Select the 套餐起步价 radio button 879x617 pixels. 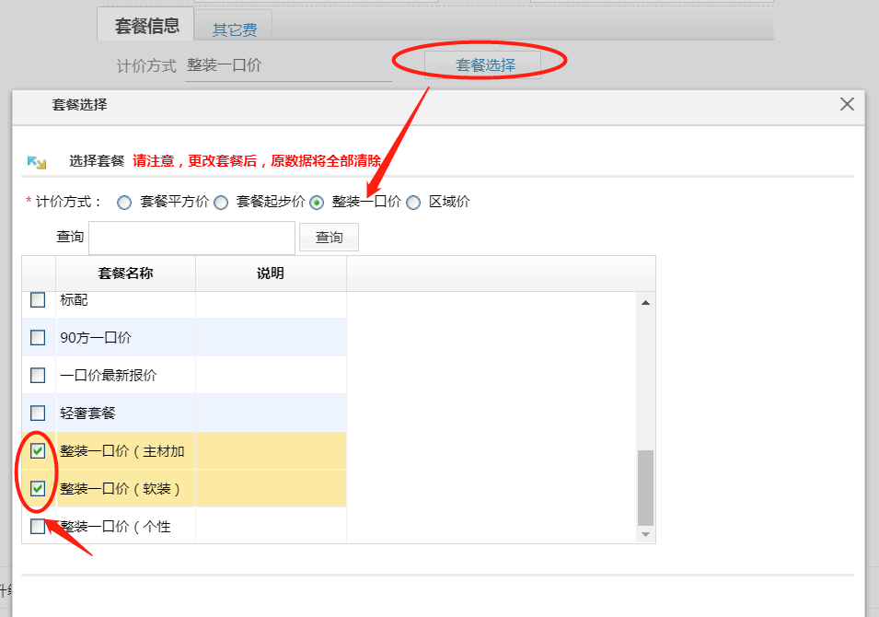(221, 203)
